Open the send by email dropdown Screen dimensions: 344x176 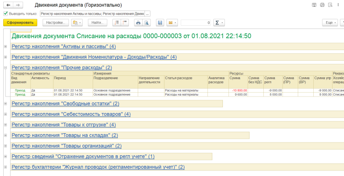[x=172, y=23]
